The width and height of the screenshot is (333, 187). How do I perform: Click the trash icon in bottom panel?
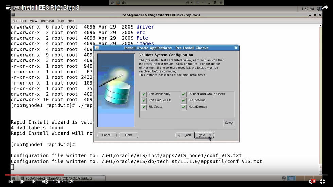click(284, 178)
